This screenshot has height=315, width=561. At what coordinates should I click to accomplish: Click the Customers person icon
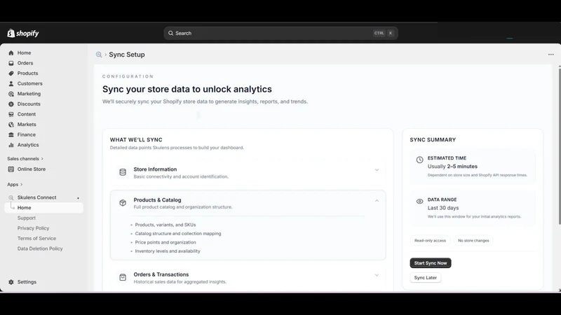11,83
